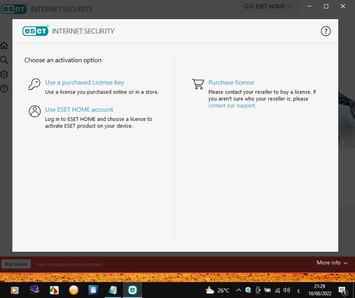Open the volume control in the system tray
Viewport: 355px width, 298px height.
pos(287,290)
